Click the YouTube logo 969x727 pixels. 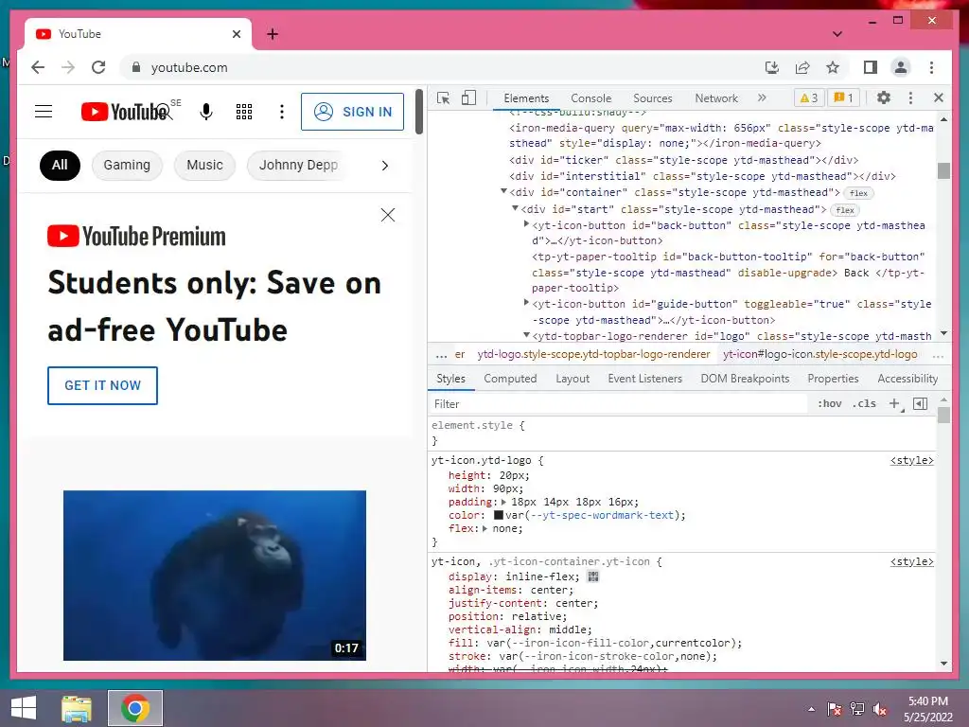pos(126,112)
